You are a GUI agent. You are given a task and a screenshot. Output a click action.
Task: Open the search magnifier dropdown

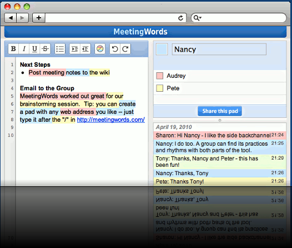click(198, 18)
